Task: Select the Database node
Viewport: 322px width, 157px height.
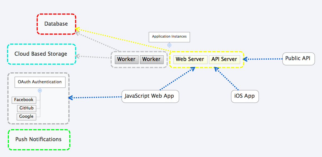Action: tap(56, 24)
